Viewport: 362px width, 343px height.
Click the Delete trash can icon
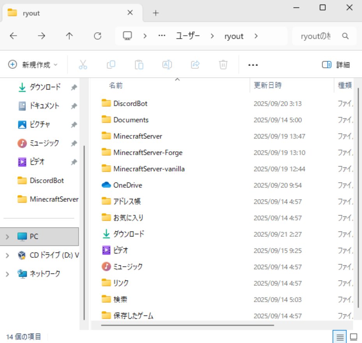point(223,65)
